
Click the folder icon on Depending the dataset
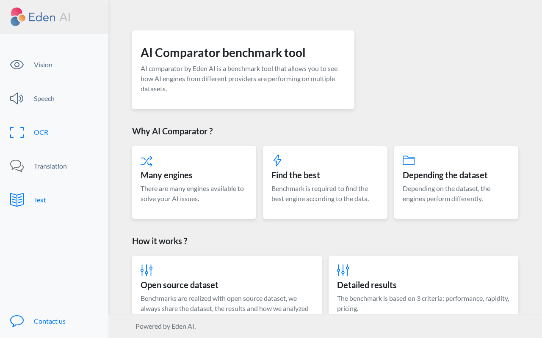click(409, 161)
